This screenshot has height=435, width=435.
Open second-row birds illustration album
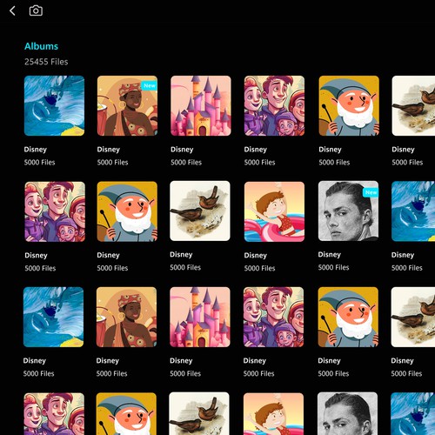(x=200, y=211)
